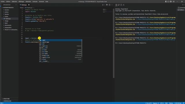Choose .isalpha suggestion in autocomplete
This screenshot has height=104, width=185.
pos(60,53)
